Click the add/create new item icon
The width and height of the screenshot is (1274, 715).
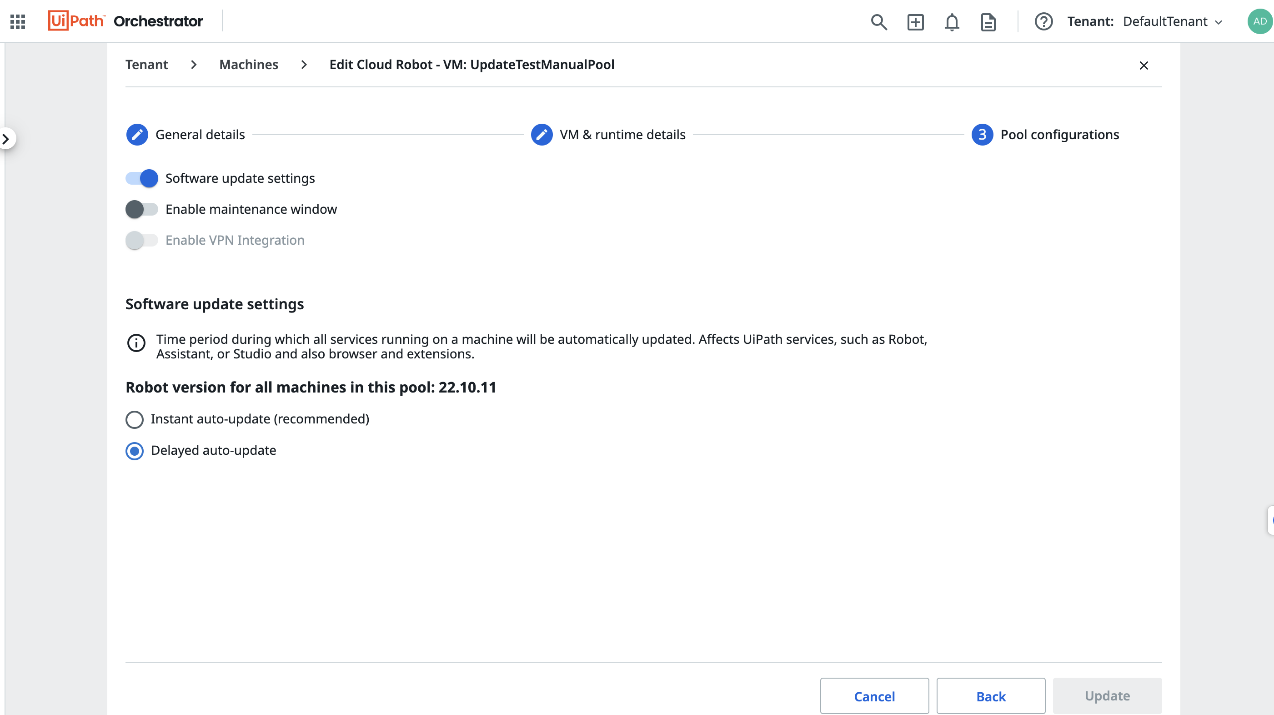916,21
